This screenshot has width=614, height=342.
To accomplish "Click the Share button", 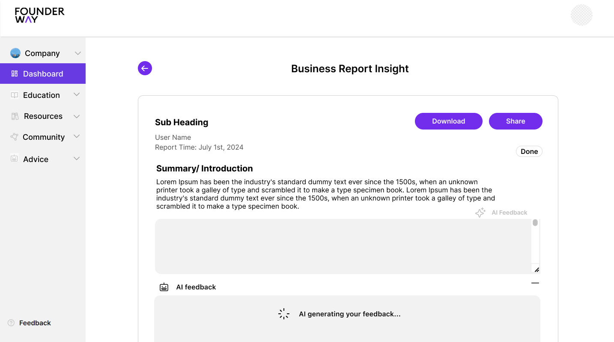I will pos(516,121).
